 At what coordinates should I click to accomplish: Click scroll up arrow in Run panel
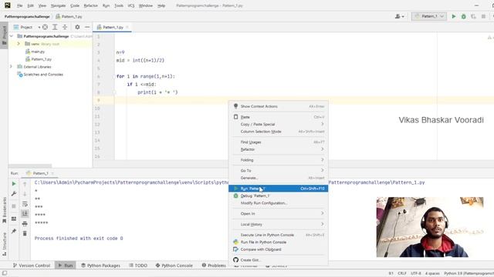(x=25, y=184)
